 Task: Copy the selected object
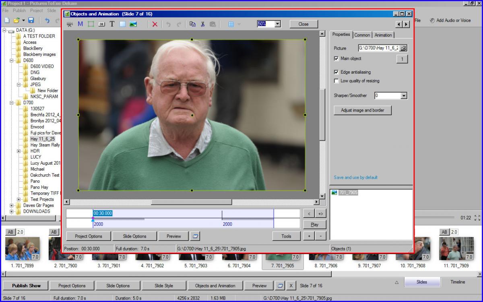pos(192,24)
